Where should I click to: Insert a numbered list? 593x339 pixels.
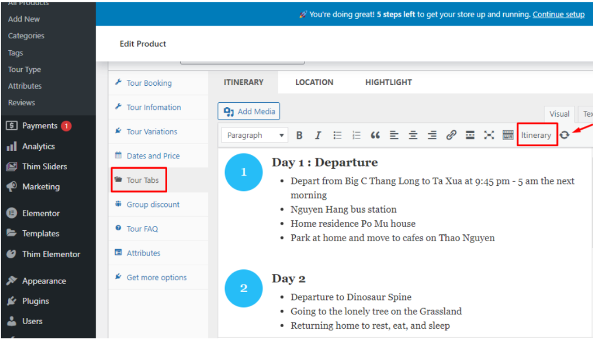(x=356, y=135)
